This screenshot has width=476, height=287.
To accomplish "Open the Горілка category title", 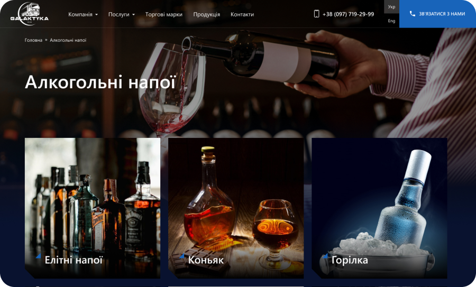I will pos(350,260).
